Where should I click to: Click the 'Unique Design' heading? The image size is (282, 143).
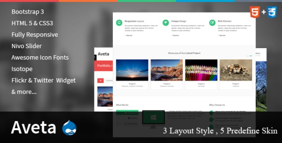179,21
